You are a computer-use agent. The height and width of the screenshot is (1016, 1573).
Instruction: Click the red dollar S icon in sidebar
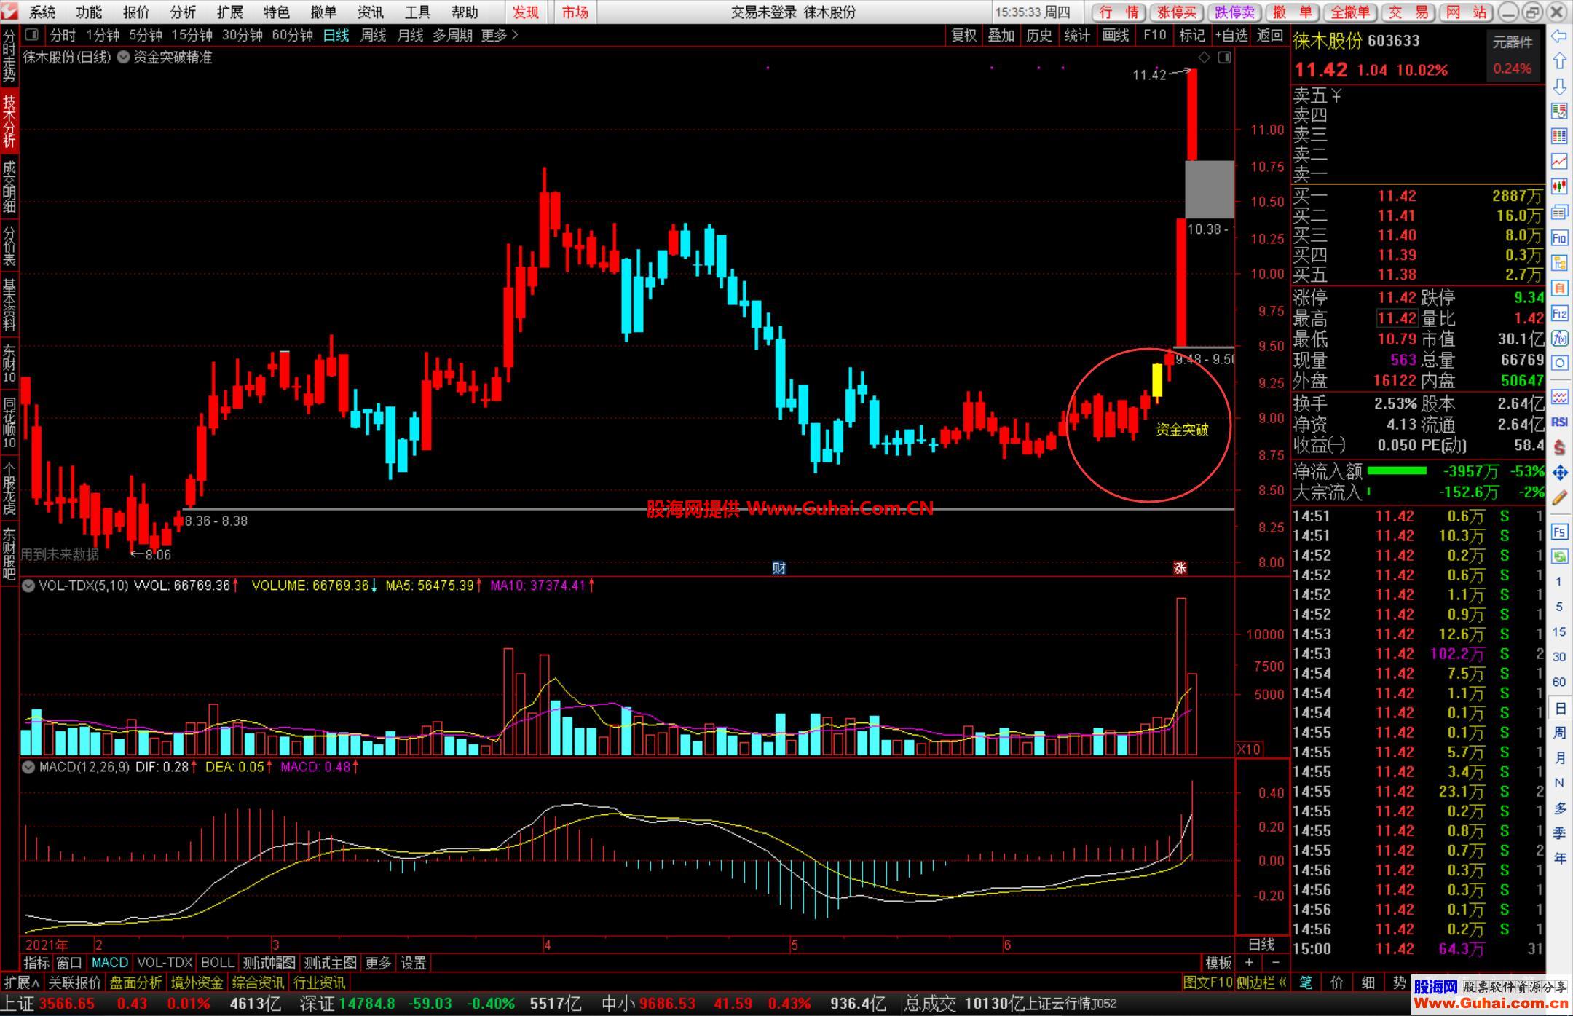click(x=1559, y=447)
